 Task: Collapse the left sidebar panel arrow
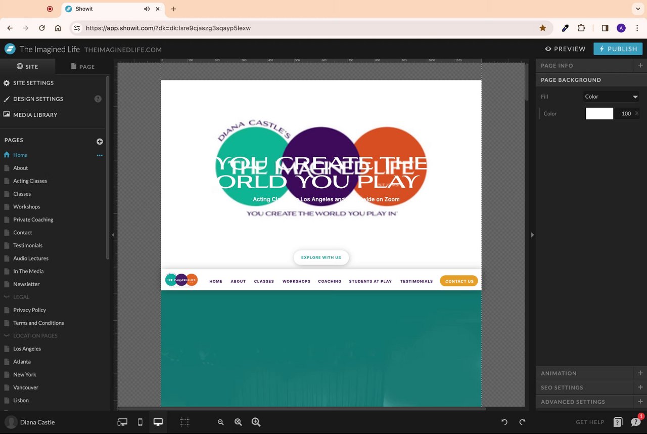pos(113,235)
